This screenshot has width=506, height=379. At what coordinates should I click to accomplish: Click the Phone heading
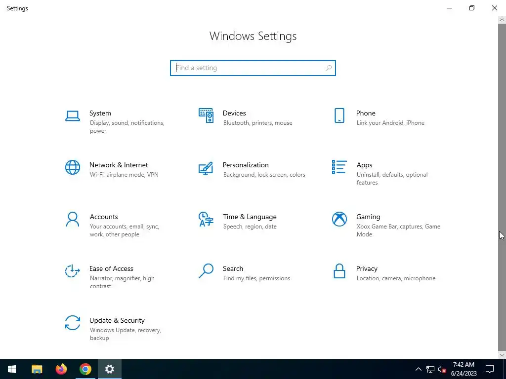366,113
